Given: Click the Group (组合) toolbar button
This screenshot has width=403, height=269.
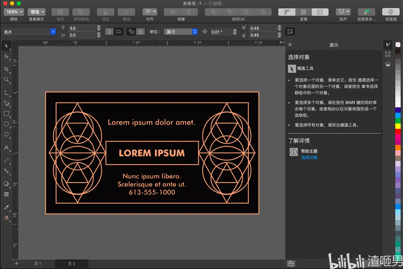Looking at the screenshot, I should pyautogui.click(x=60, y=12).
